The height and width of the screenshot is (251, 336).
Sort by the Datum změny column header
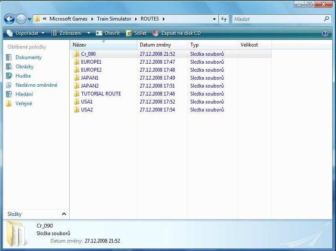[162, 45]
